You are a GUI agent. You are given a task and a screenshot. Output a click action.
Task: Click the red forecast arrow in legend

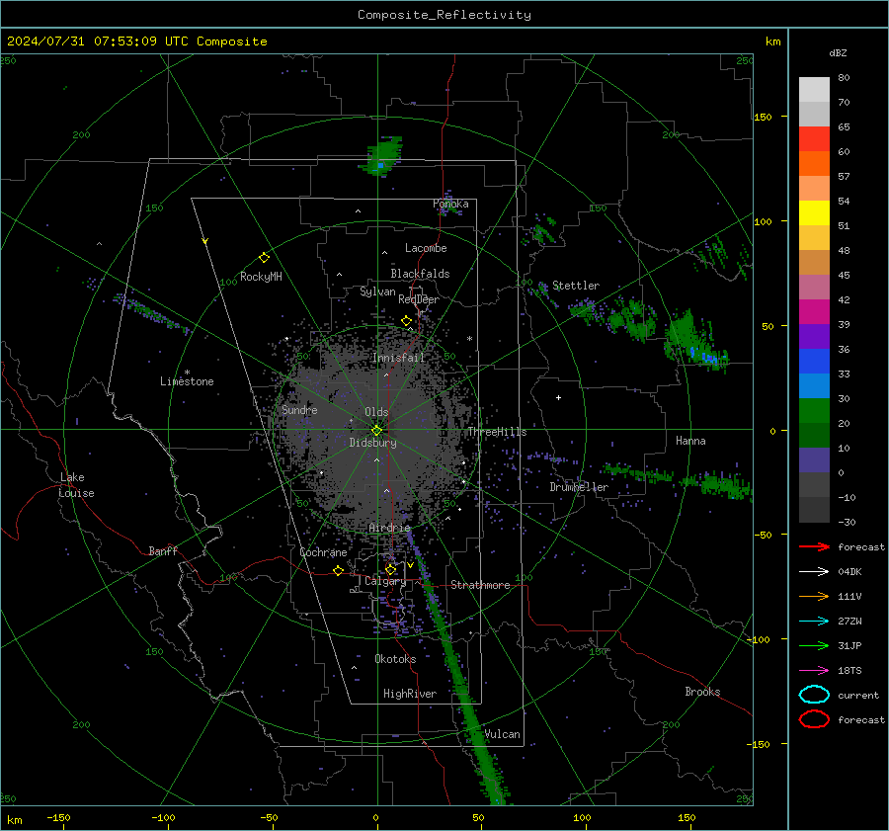coord(814,546)
